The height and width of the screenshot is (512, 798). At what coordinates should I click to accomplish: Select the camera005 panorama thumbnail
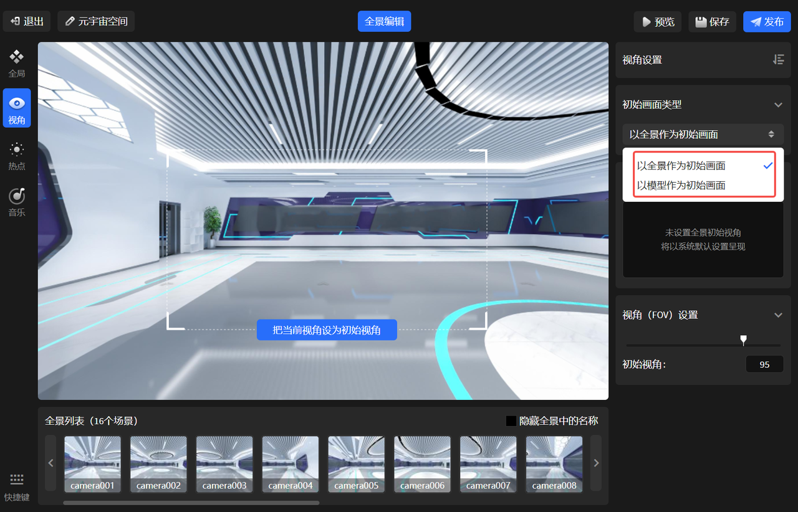[x=357, y=464]
